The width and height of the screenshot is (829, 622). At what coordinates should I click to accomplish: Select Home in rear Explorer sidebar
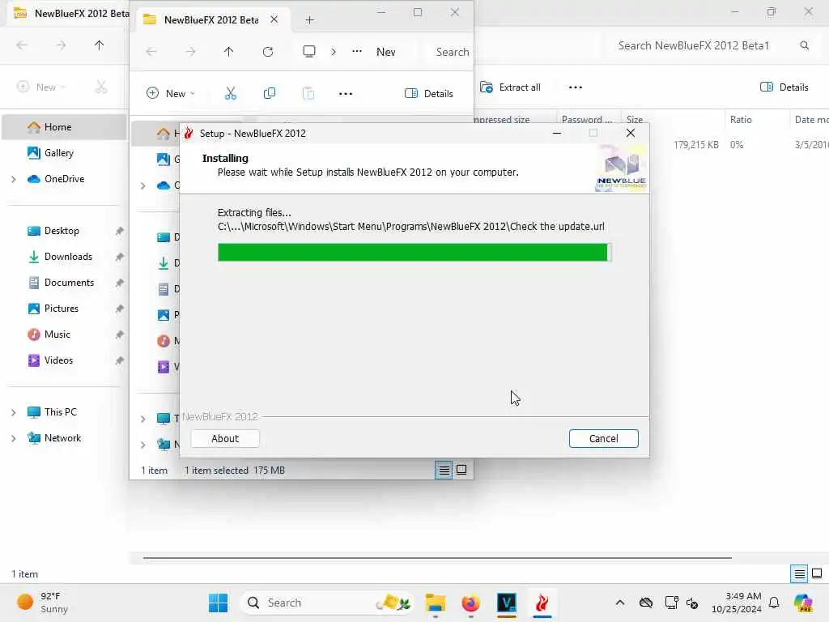[64, 127]
